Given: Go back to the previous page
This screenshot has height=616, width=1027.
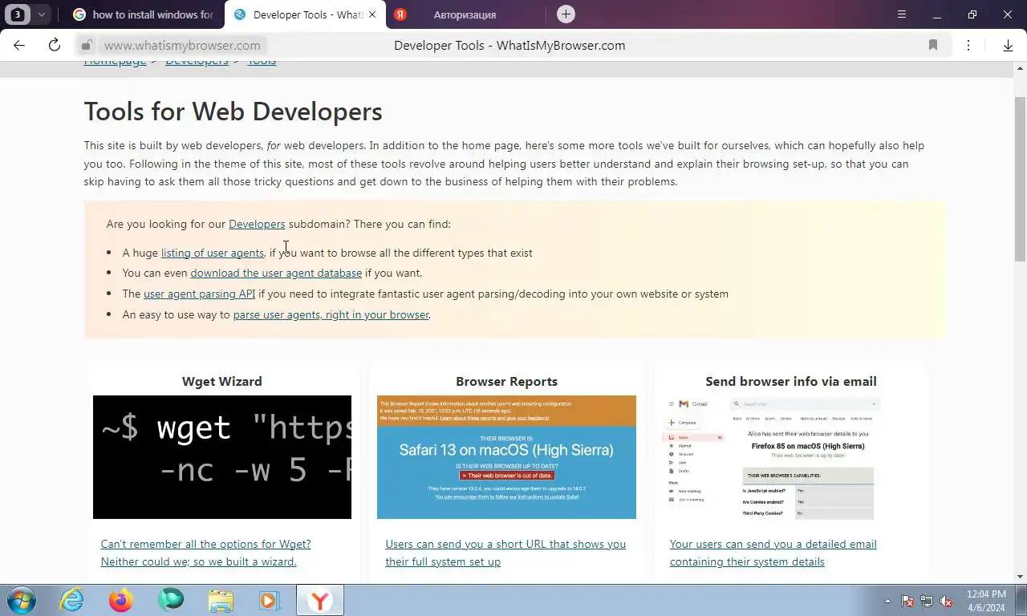Looking at the screenshot, I should (19, 45).
